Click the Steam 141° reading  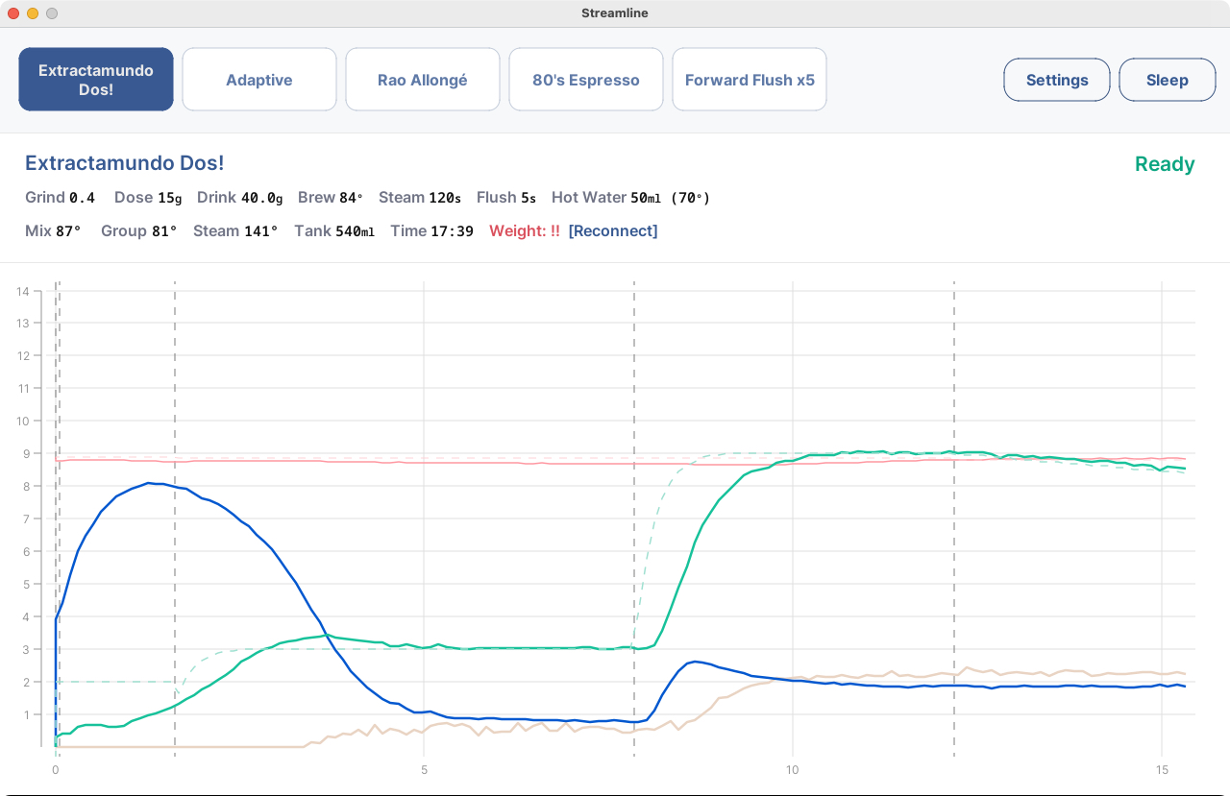coord(235,230)
